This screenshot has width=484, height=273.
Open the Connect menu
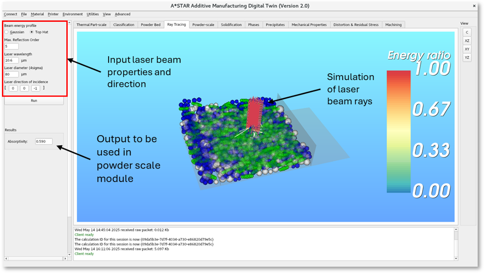(x=10, y=14)
